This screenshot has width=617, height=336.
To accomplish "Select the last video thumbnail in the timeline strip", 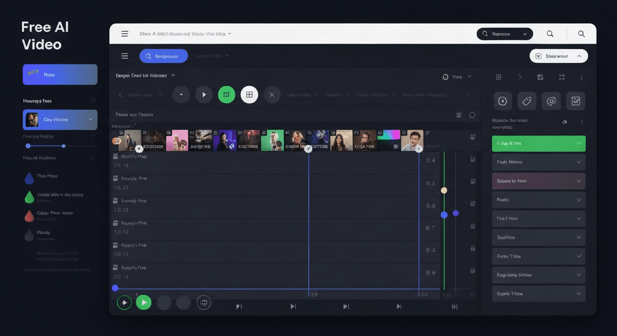I will click(x=412, y=140).
